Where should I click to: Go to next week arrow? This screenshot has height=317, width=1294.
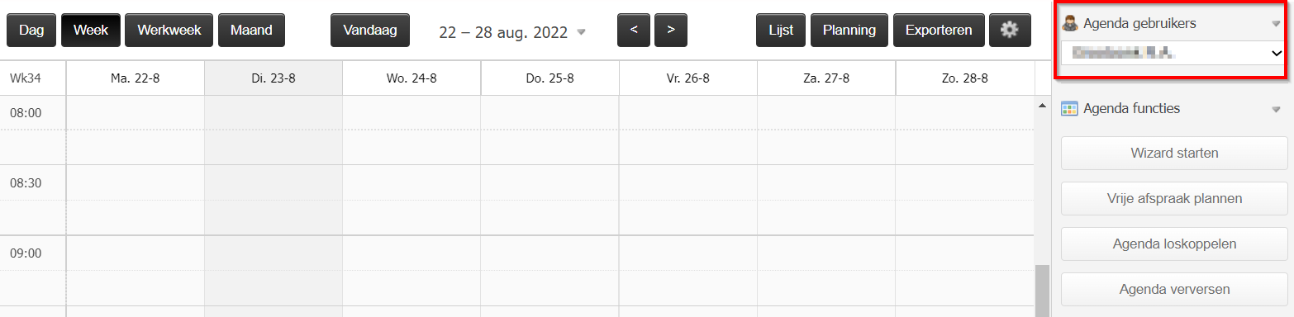pos(671,30)
